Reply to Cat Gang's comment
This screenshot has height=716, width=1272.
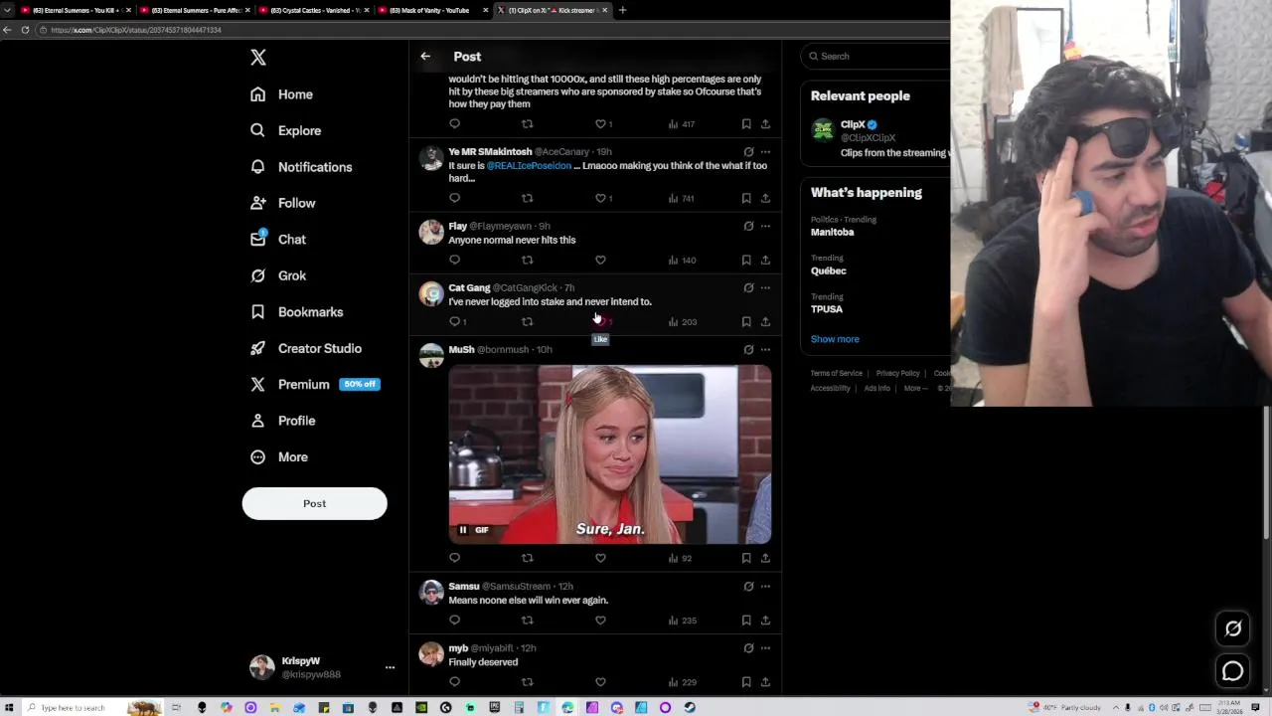pos(457,322)
